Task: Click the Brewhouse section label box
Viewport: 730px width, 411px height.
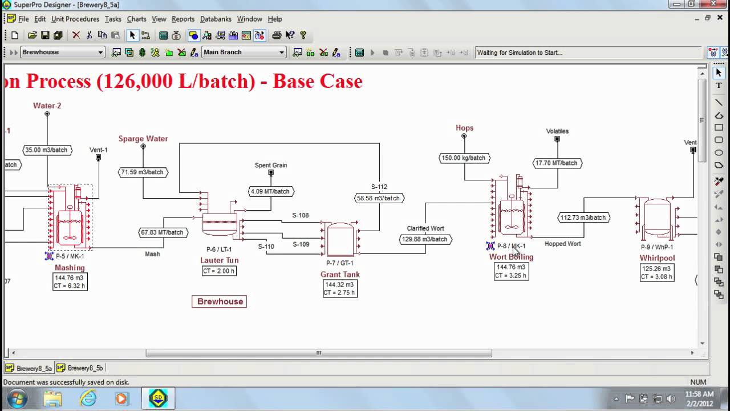Action: point(220,301)
